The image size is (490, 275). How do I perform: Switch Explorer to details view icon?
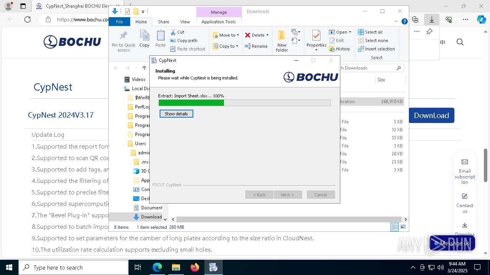click(395, 227)
